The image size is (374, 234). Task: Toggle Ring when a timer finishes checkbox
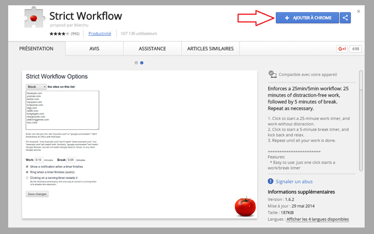coord(27,172)
